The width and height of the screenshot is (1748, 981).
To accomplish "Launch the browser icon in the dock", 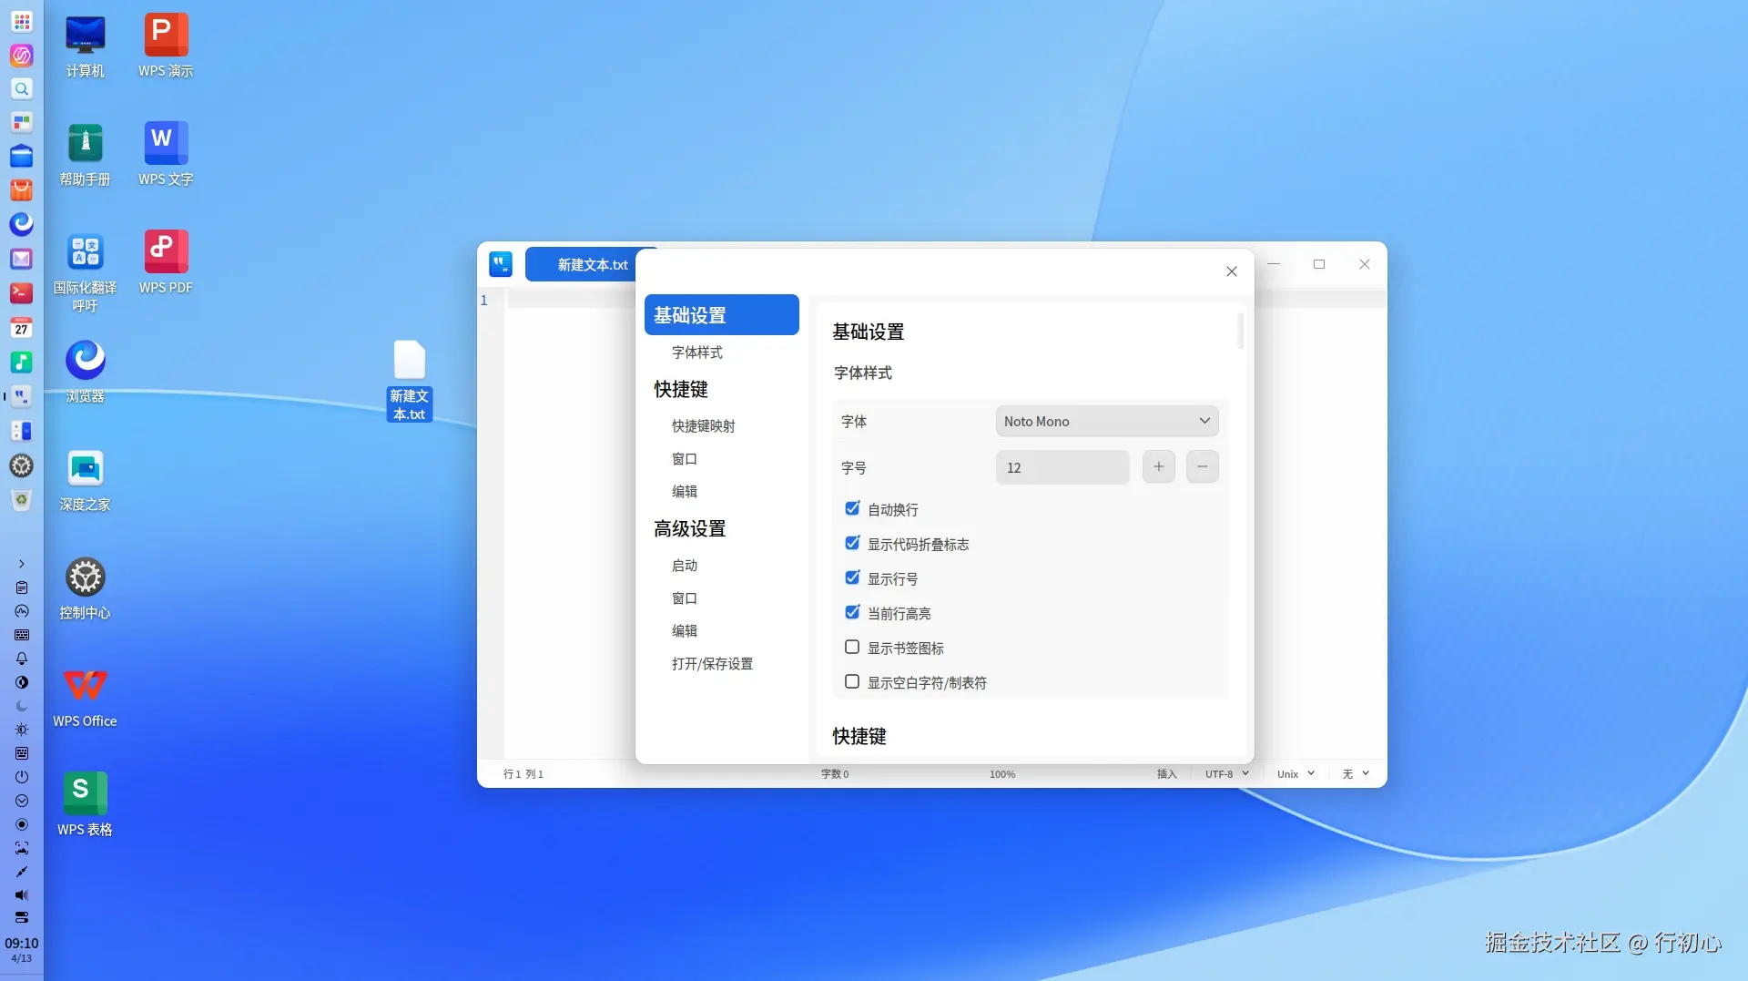I will click(22, 224).
